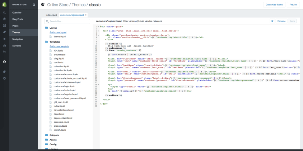Collapse code fold at line 3
This screenshot has width=303, height=151.
coord(98,31)
